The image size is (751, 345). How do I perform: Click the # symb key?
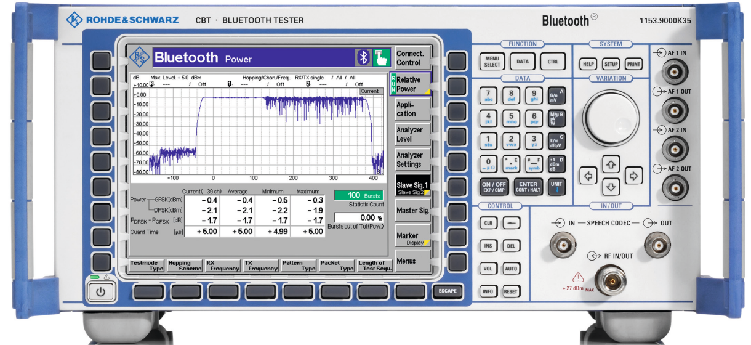tap(534, 163)
